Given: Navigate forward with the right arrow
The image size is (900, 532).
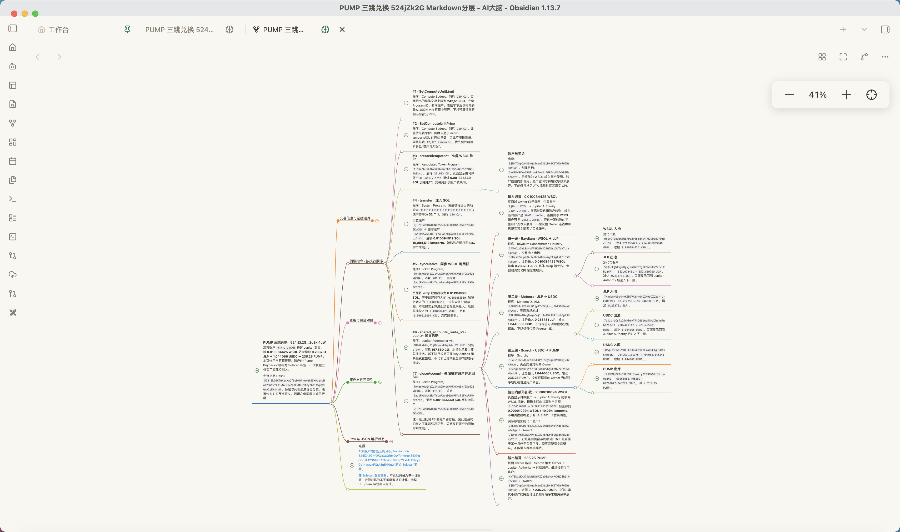Looking at the screenshot, I should pyautogui.click(x=59, y=57).
